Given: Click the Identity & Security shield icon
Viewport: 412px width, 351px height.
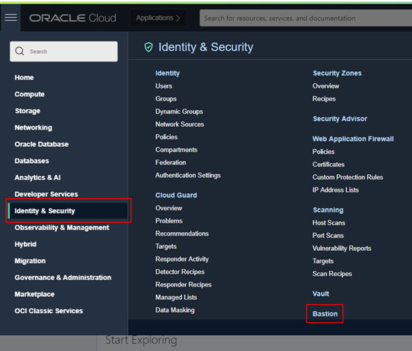Looking at the screenshot, I should tap(149, 47).
